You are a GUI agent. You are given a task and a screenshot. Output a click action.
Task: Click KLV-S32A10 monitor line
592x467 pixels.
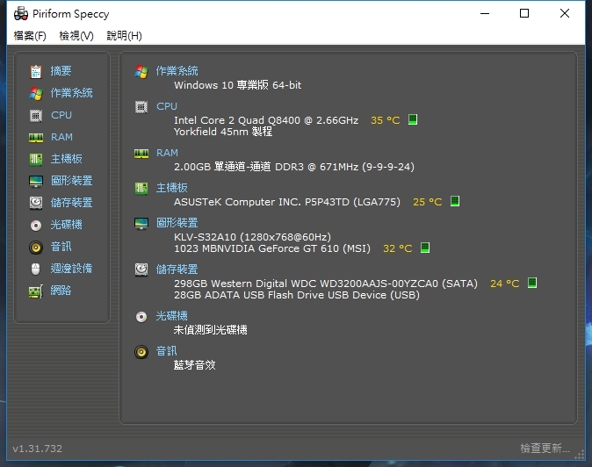[x=252, y=237]
